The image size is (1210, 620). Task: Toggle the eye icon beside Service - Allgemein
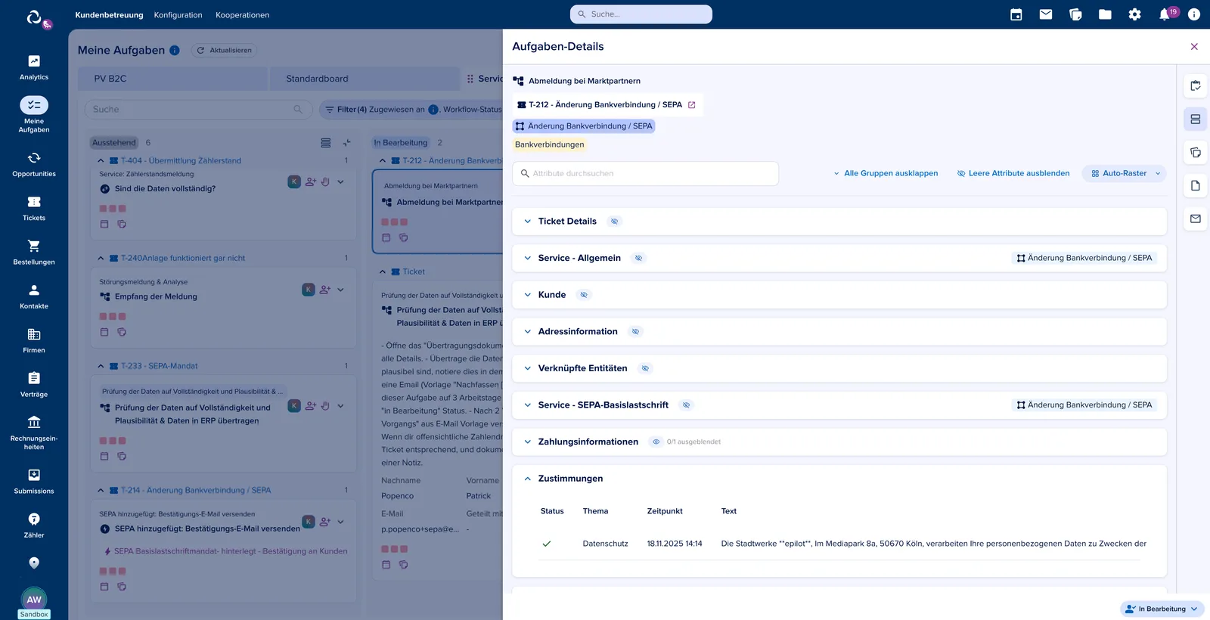click(x=639, y=259)
